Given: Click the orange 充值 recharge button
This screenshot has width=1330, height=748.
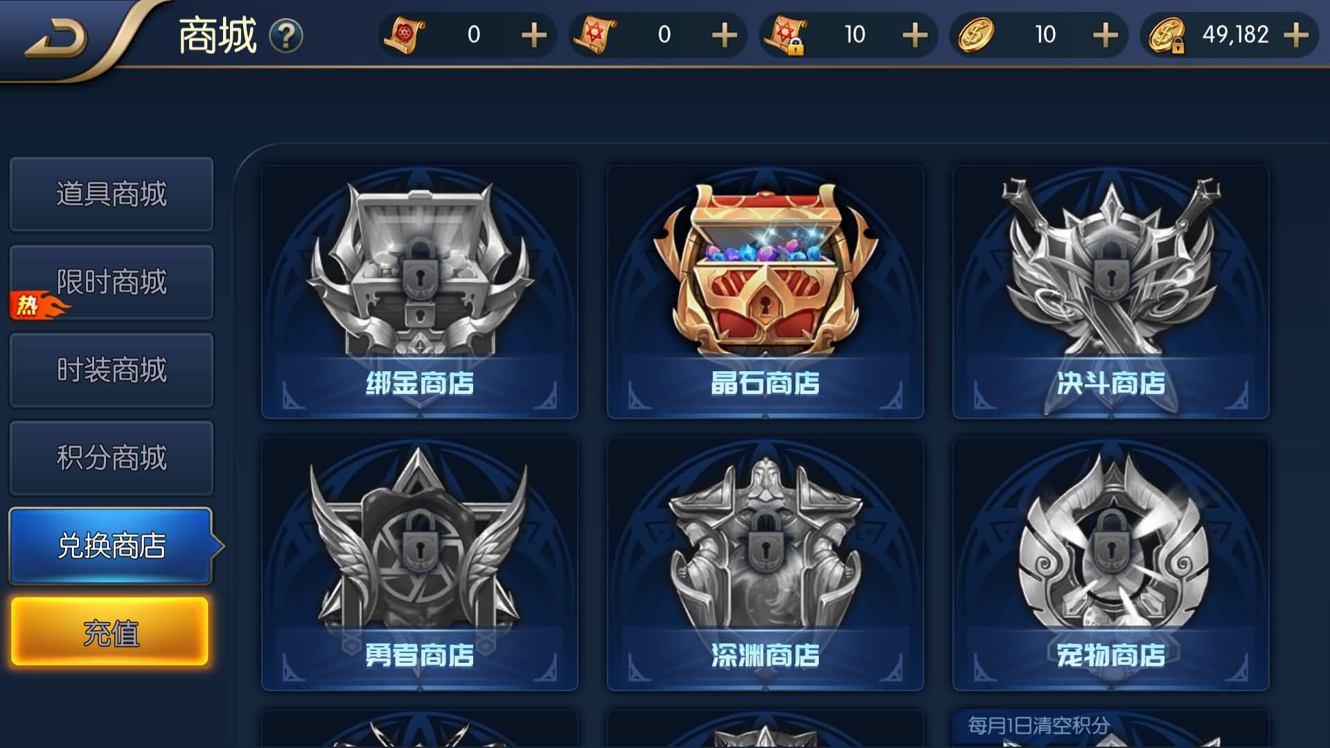Looking at the screenshot, I should (x=110, y=632).
